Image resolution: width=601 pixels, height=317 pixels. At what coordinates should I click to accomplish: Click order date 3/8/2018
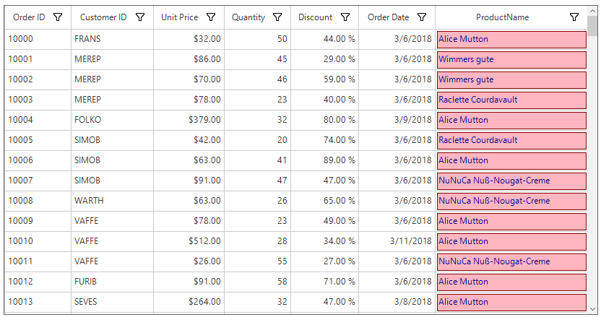pyautogui.click(x=397, y=302)
